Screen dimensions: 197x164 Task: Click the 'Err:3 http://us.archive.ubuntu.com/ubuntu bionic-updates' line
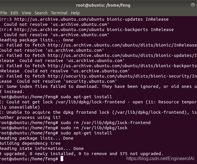point(84,19)
